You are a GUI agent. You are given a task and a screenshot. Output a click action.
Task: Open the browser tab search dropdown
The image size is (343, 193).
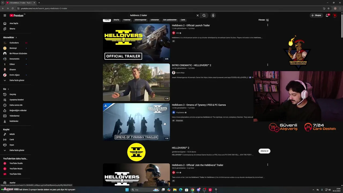tap(3, 3)
